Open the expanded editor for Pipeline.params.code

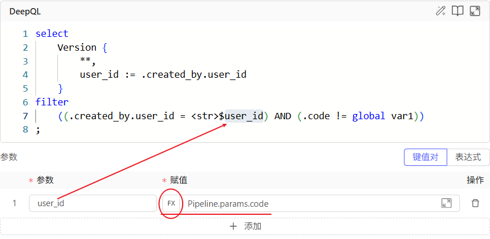click(x=446, y=203)
